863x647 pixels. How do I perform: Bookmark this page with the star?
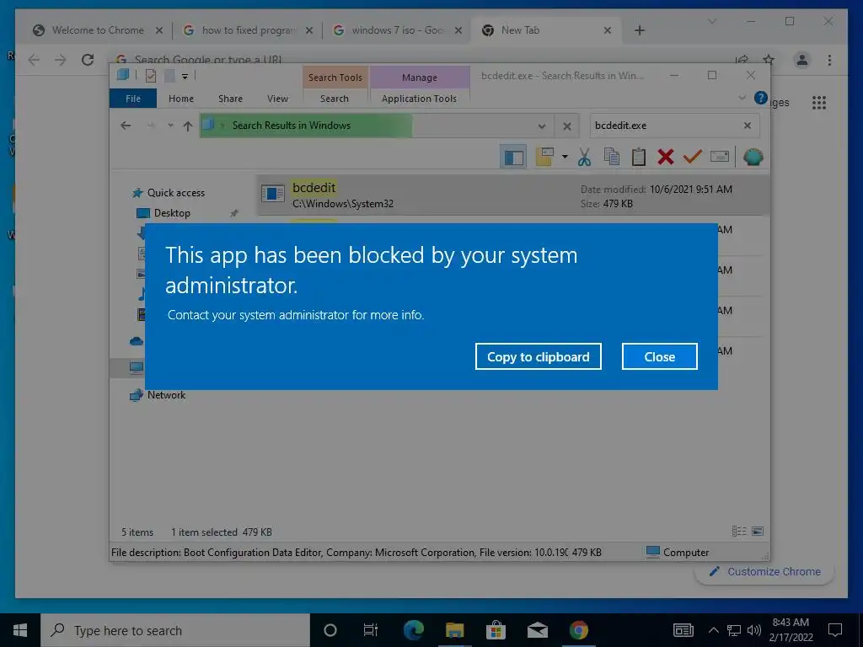pos(769,60)
